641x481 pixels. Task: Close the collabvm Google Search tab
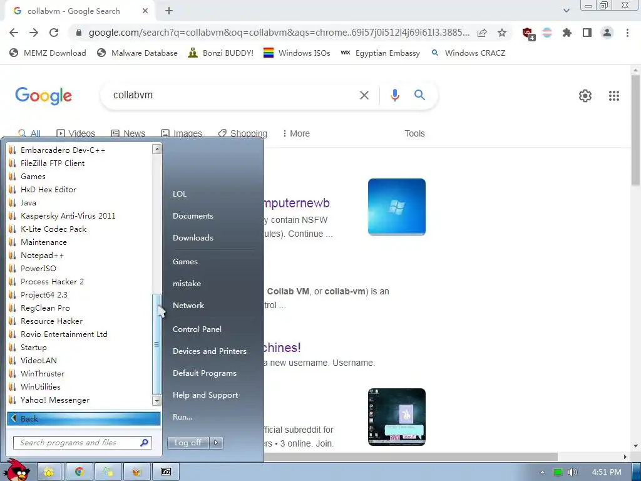145,11
